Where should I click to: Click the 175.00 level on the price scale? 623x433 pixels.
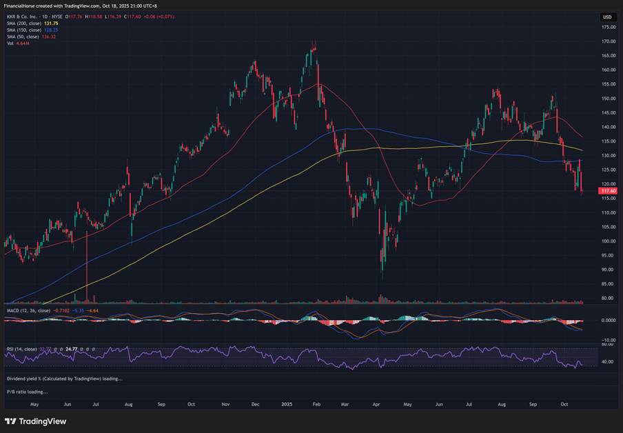(x=608, y=27)
